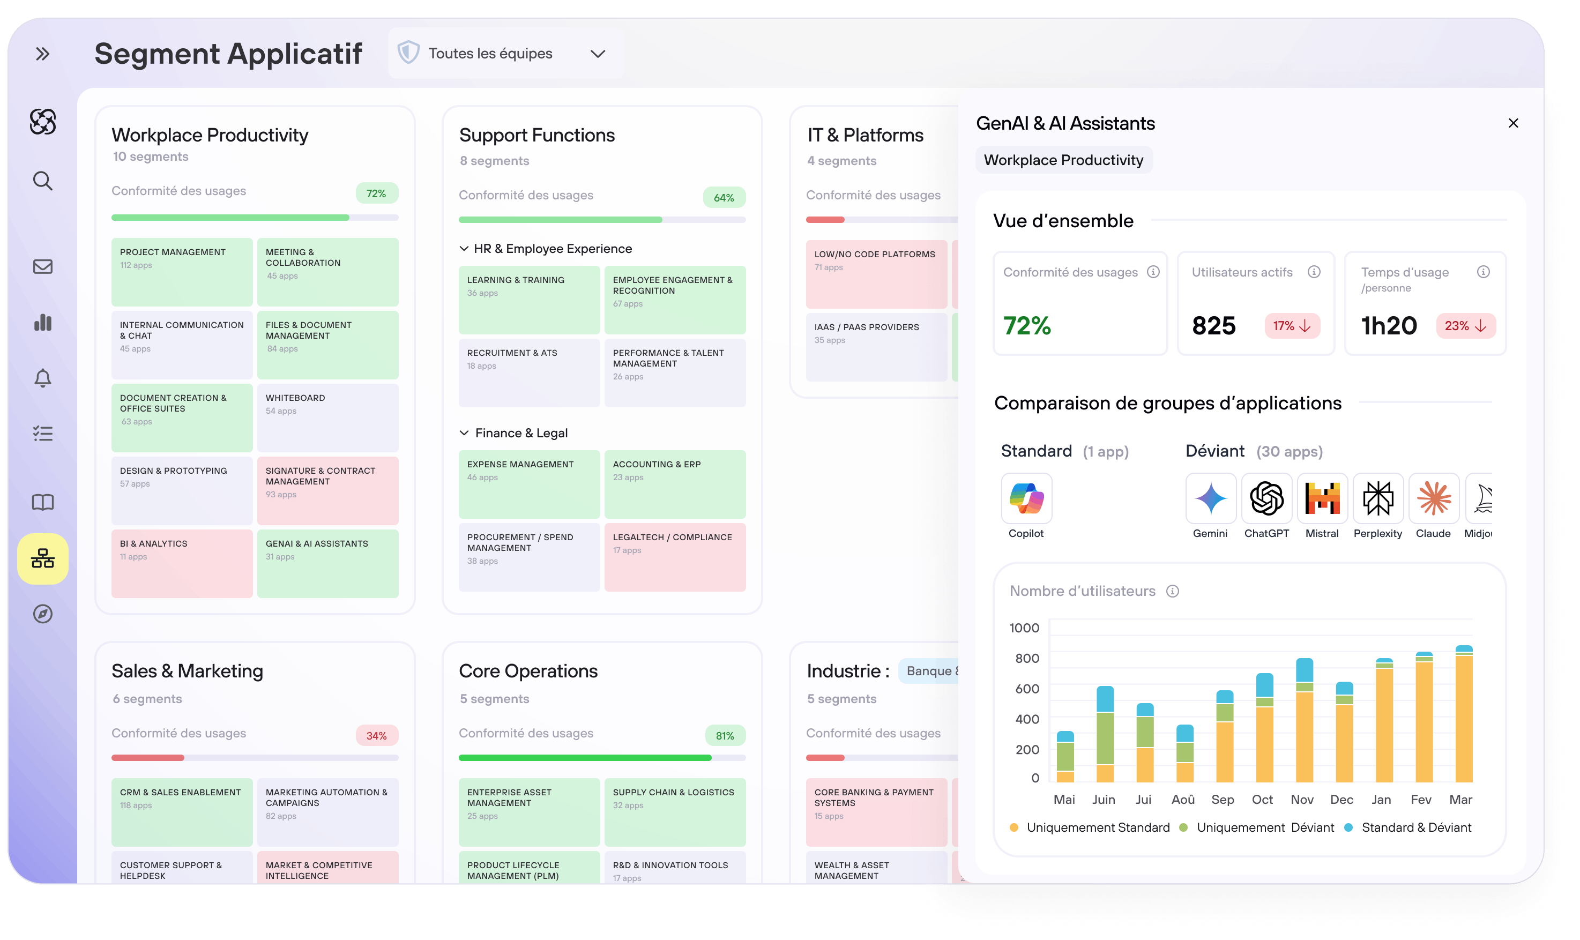Open the checklist icon in sidebar

[x=42, y=433]
